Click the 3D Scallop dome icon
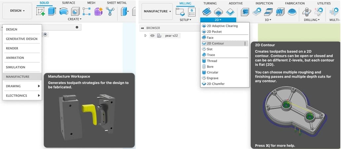This screenshot has height=149, width=341. [x=292, y=12]
